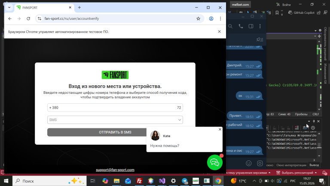Click Войти sign-in in Visual Studio
Screen dimensions: 330x186
coord(284,5)
